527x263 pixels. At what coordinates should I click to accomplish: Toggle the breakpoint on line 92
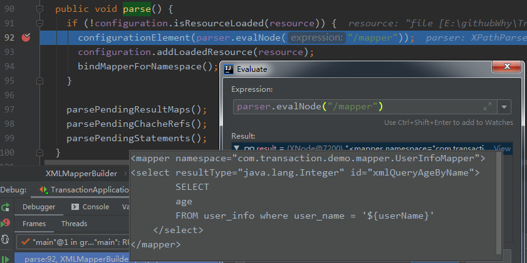tap(26, 37)
